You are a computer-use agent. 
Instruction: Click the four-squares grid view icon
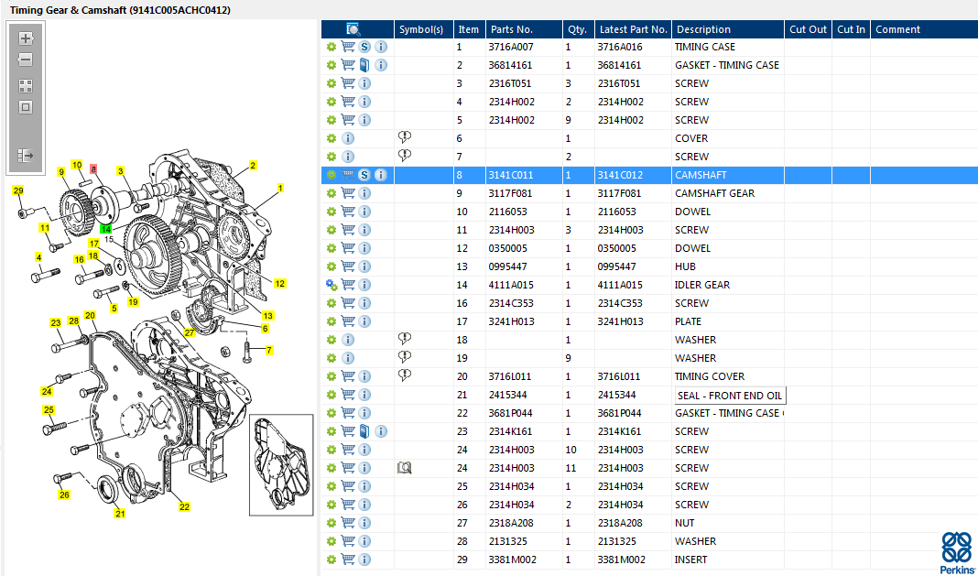[26, 86]
